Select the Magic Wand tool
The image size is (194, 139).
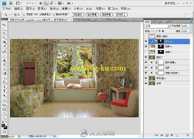4,38
